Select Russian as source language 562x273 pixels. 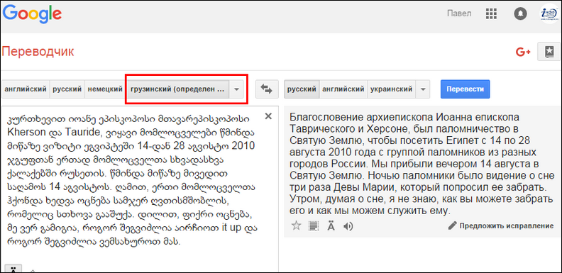tap(67, 89)
